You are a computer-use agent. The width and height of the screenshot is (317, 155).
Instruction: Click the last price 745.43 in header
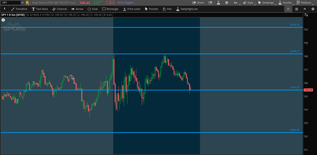tap(85, 3)
